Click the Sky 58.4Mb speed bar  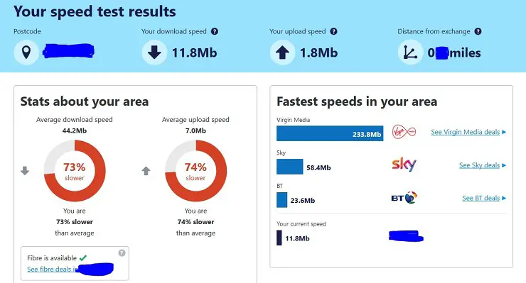click(x=289, y=167)
